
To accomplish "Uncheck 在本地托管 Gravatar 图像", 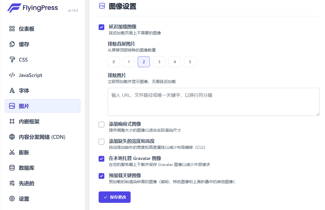I will coord(101,158).
